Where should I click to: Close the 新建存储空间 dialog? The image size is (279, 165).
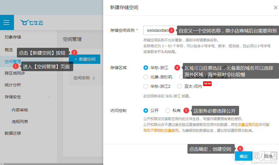coord(276,8)
